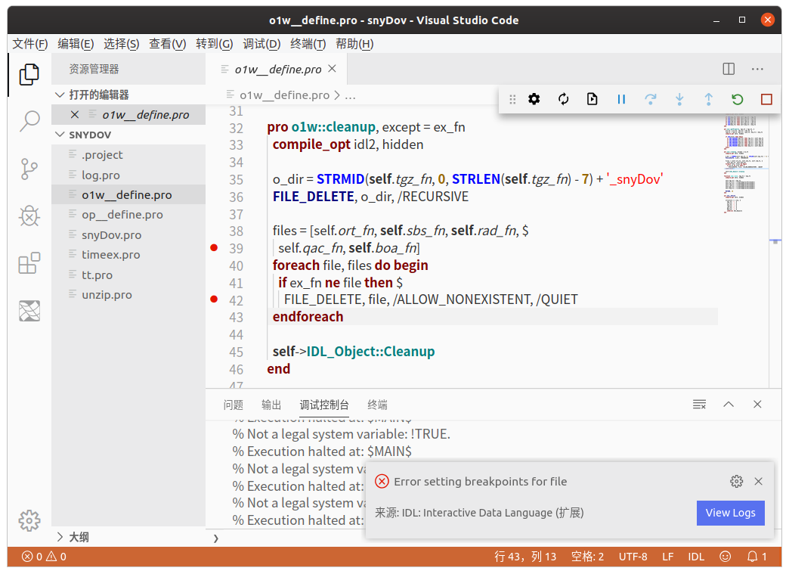Expand the outline section
The height and width of the screenshot is (574, 789).
pyautogui.click(x=60, y=537)
